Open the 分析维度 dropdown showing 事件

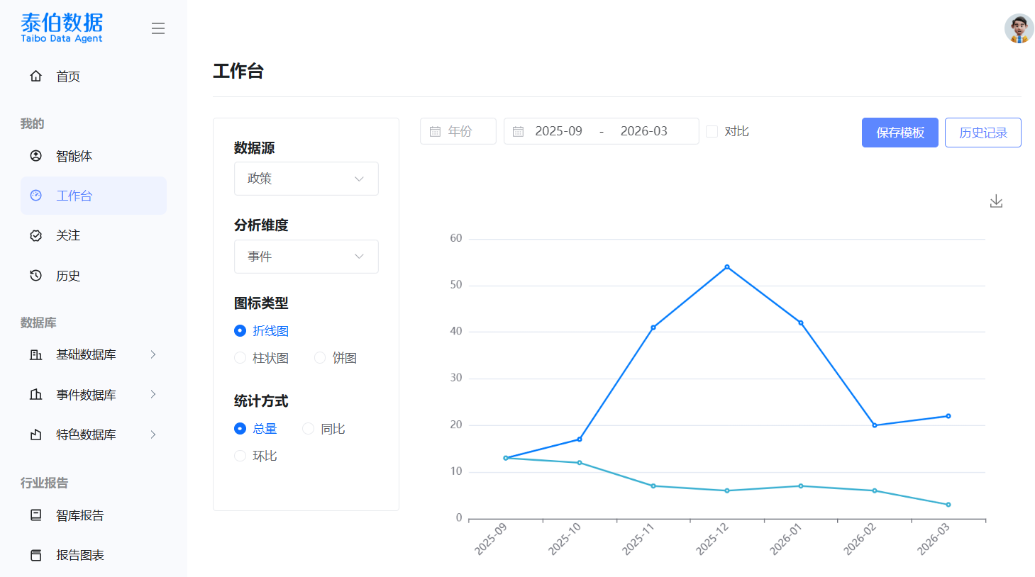pyautogui.click(x=306, y=257)
